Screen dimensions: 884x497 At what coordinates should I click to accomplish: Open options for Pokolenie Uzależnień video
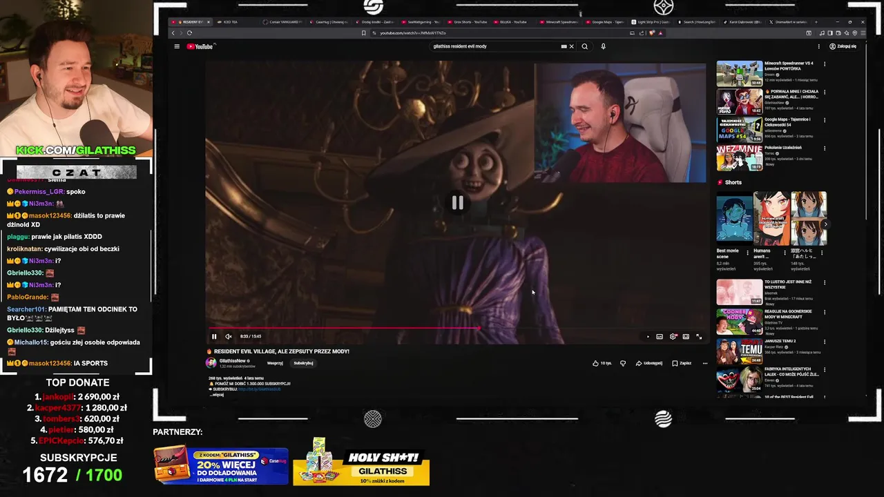[x=824, y=148]
